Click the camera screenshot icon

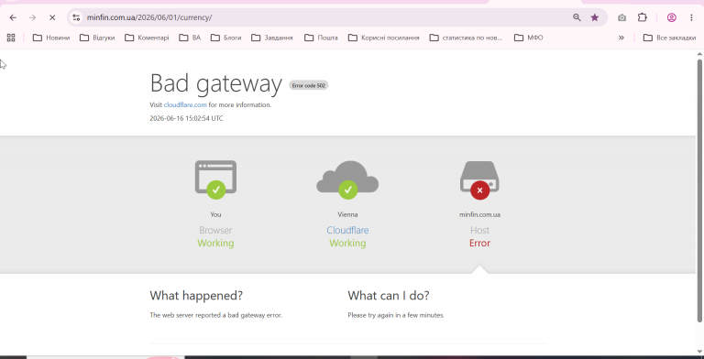pos(621,17)
